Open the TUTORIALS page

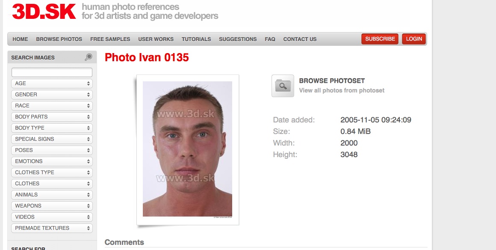(196, 39)
